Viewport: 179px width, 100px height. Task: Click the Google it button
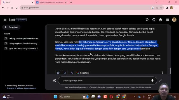tap(83, 73)
